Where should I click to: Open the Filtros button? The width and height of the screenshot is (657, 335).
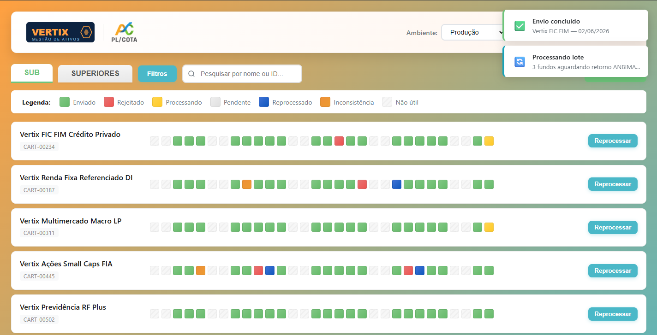pos(157,74)
